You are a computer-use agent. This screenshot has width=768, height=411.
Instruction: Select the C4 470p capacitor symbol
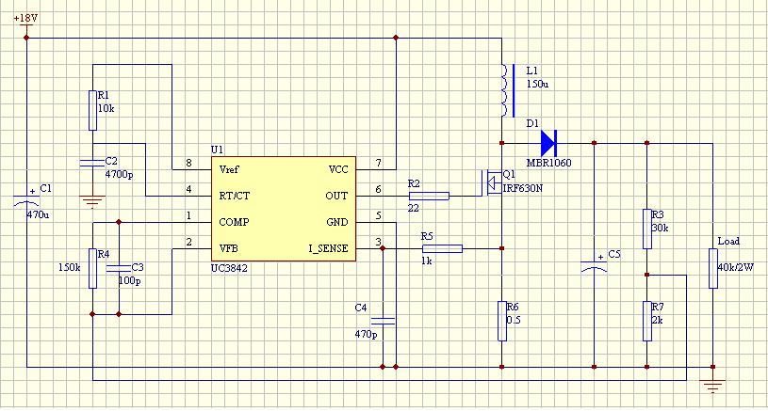point(383,321)
